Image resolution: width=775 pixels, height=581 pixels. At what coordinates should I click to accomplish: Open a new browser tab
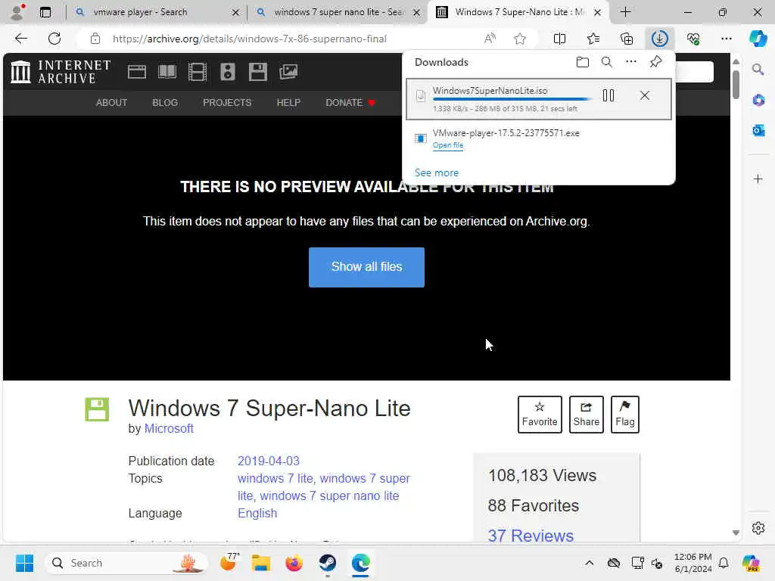625,12
